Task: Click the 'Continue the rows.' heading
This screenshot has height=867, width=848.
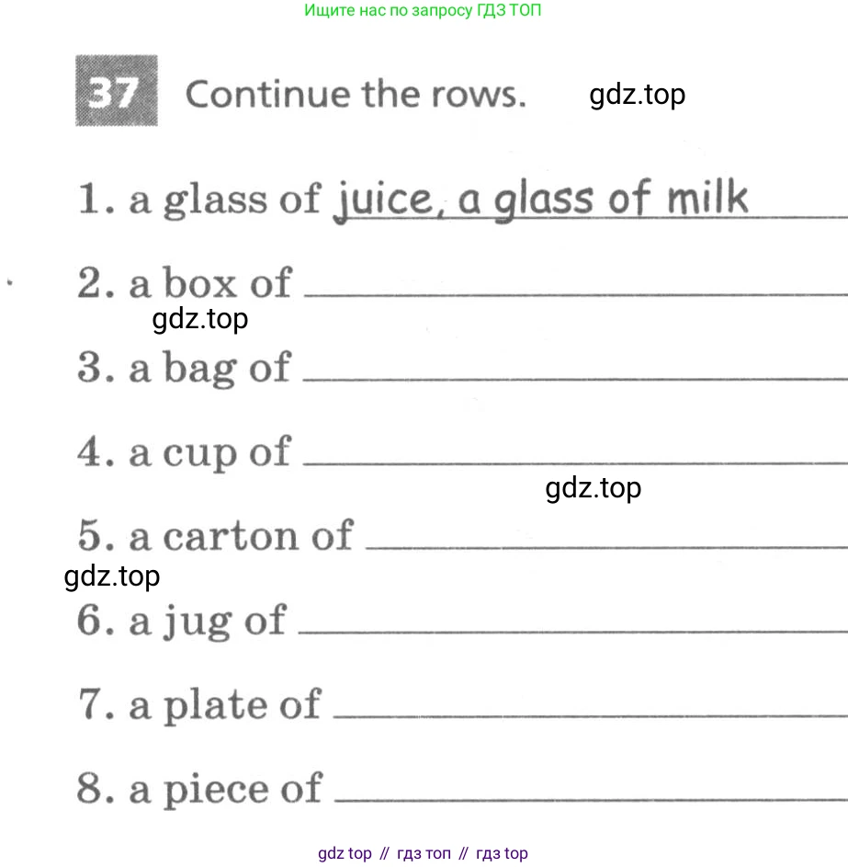Action: click(356, 95)
